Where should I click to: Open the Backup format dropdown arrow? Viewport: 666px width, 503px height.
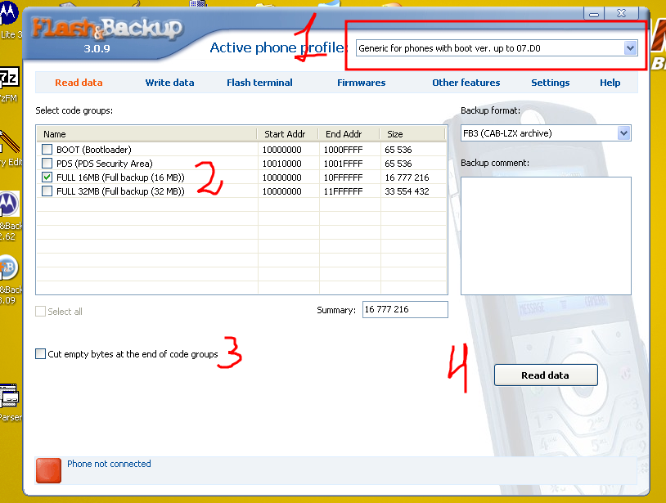click(623, 133)
